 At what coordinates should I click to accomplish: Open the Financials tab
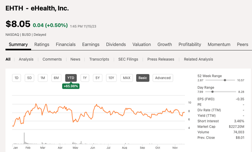[x=66, y=44]
